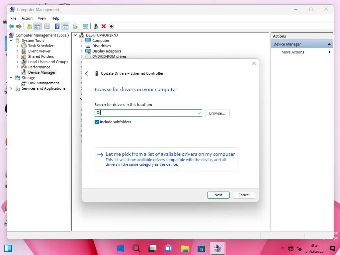Select Task Scheduler in the tree
The height and width of the screenshot is (255, 340).
coord(41,46)
